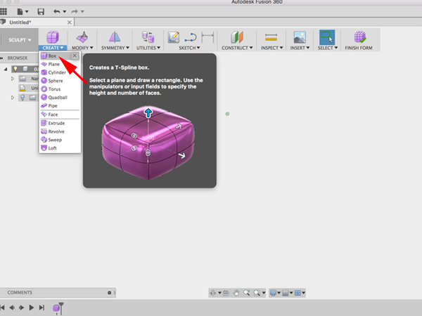Choose Sweep from Create menu
This screenshot has height=316, width=422.
click(x=60, y=140)
